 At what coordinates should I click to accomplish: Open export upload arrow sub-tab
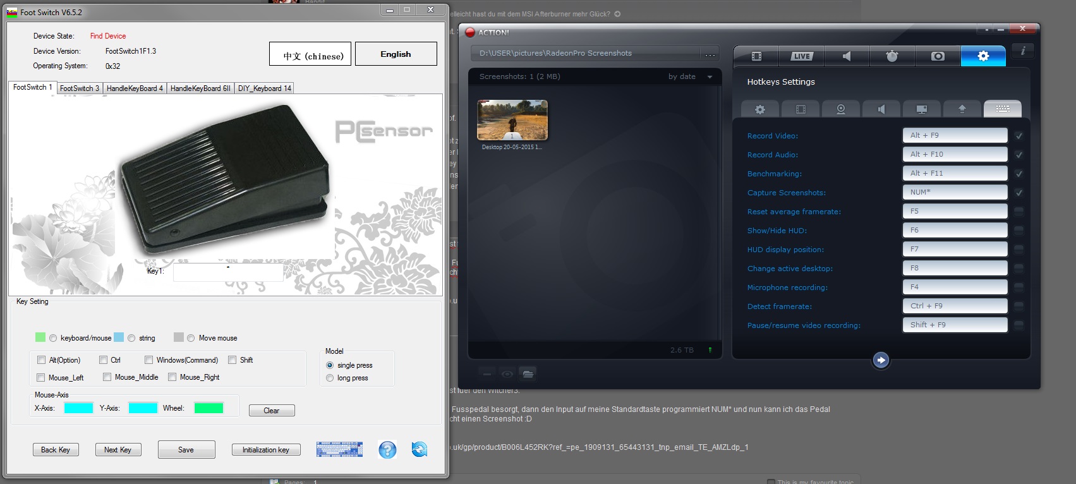coord(962,109)
